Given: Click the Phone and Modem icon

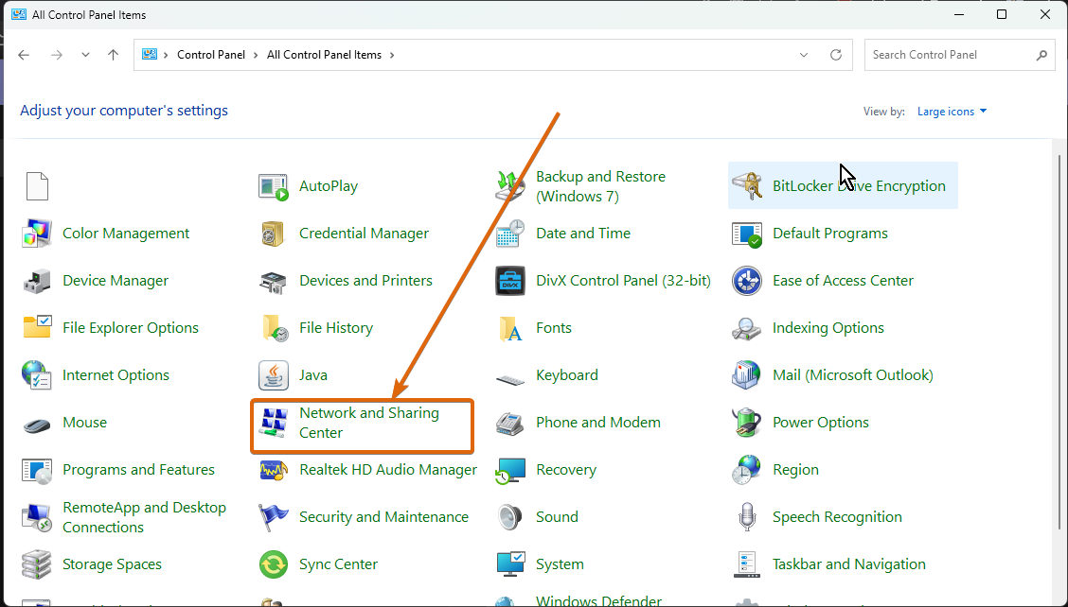Looking at the screenshot, I should (x=510, y=423).
